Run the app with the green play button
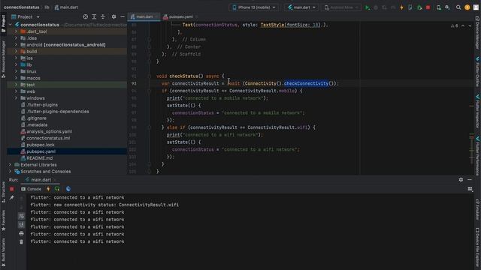This screenshot has height=270, width=481. pos(368,7)
